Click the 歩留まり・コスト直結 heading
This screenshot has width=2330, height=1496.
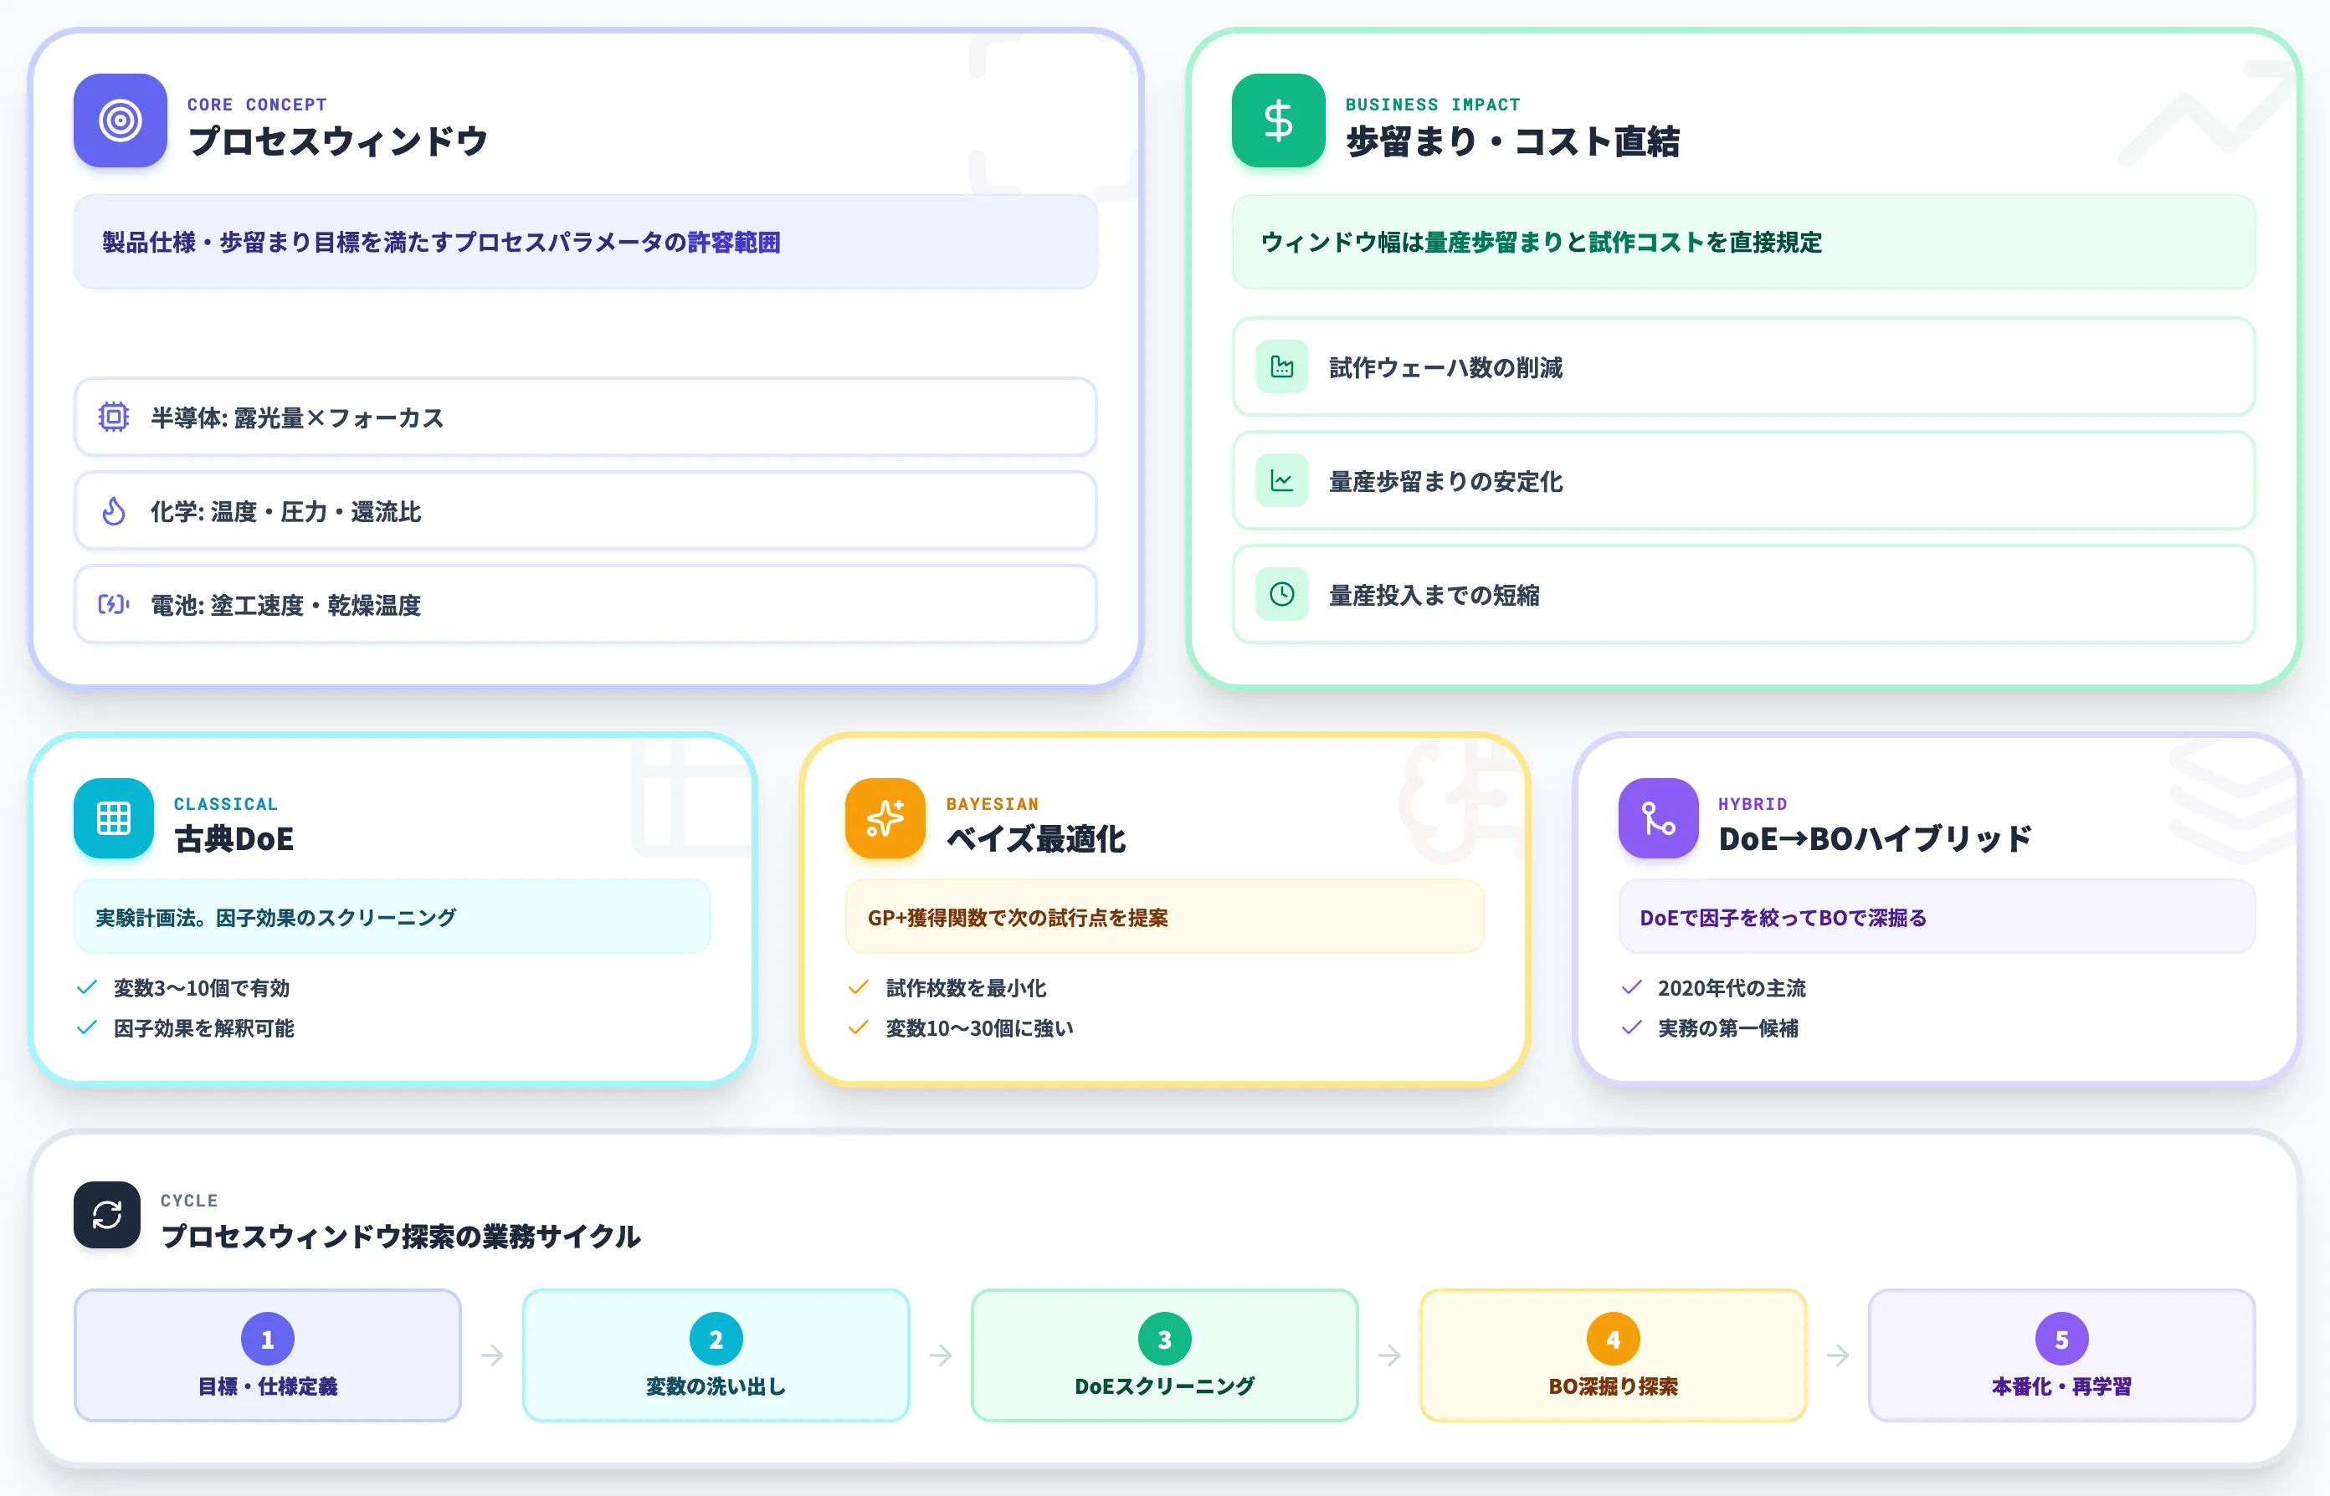(1513, 142)
